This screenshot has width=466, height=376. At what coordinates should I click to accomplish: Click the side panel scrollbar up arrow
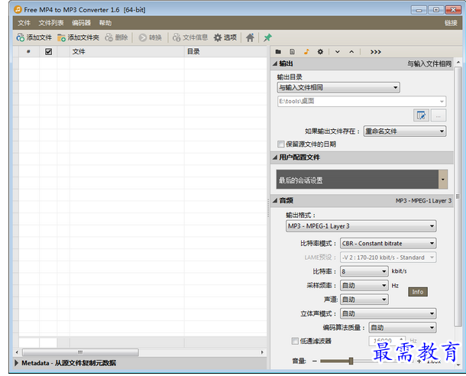coord(458,63)
